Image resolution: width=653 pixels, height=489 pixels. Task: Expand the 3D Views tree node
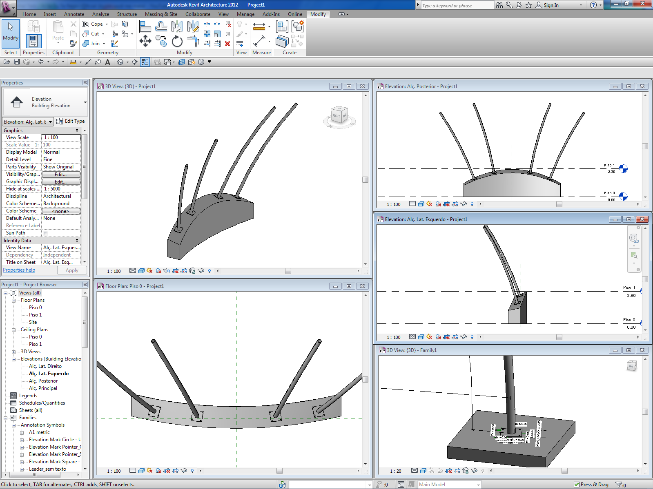click(14, 352)
